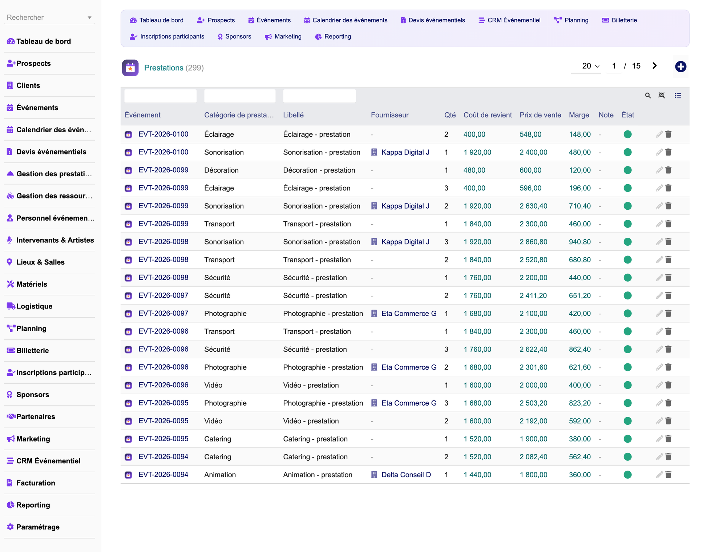Open Logistique in the sidebar

click(49, 306)
